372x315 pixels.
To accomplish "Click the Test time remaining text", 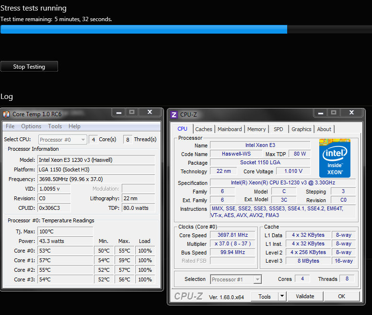I will coord(56,19).
